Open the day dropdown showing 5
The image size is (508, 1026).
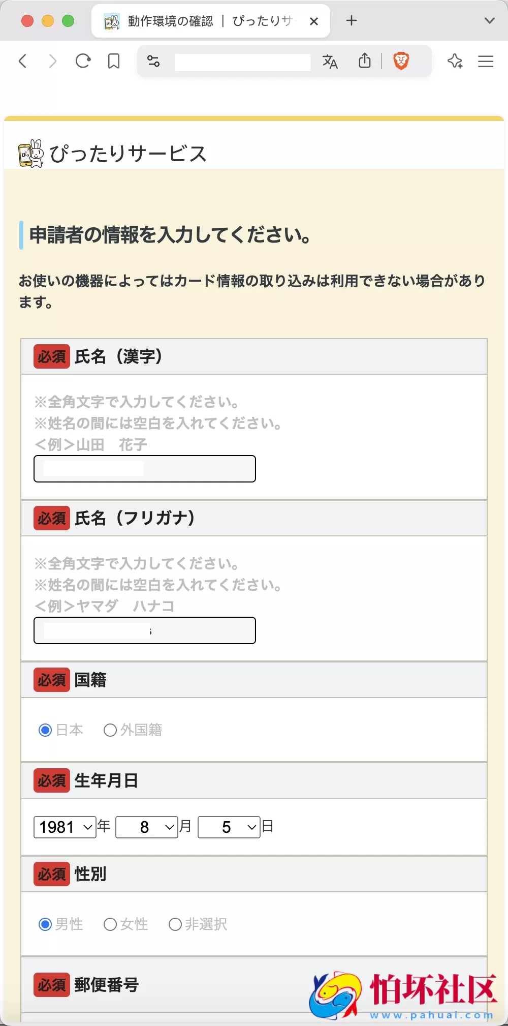[x=228, y=827]
